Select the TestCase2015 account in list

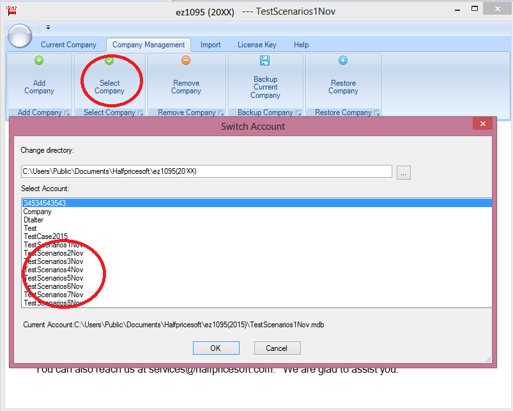click(x=45, y=237)
